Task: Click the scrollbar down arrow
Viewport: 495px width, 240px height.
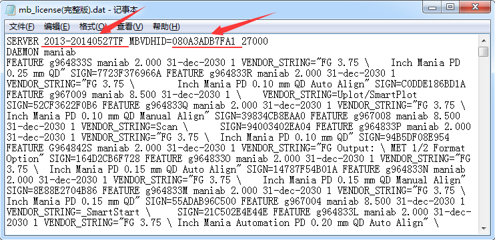Action: click(x=483, y=228)
